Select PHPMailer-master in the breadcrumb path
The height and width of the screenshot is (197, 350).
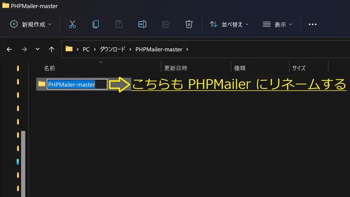point(159,49)
